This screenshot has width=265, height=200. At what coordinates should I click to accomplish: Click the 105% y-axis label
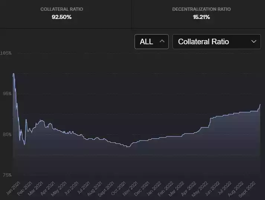click(6, 53)
